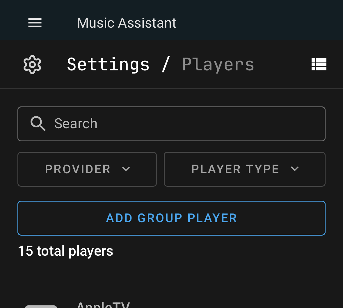
Task: Click the PLAYER TYPE label text
Action: coord(235,169)
